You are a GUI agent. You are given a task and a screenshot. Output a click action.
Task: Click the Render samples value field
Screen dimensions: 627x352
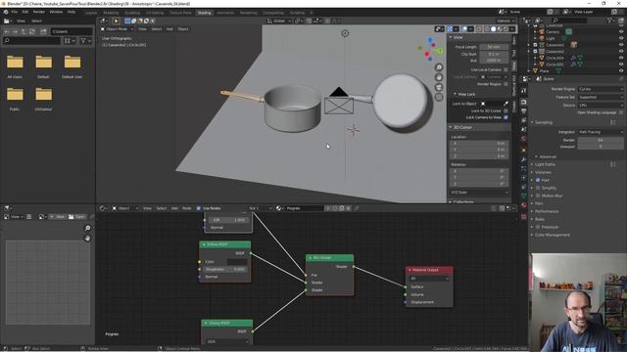601,140
